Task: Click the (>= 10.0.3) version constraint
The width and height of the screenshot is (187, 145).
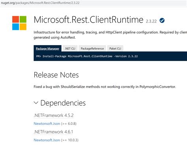Action: tap(69, 140)
